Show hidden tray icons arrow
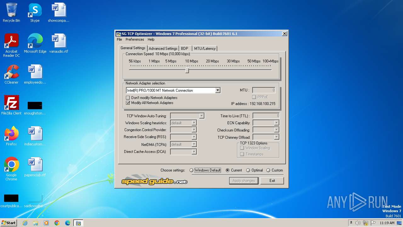 tap(351, 223)
